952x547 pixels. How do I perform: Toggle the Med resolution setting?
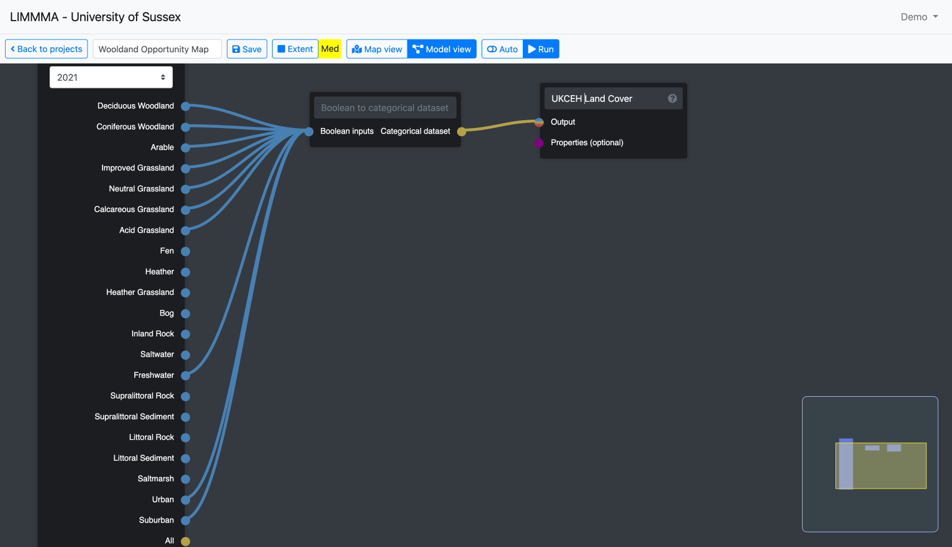click(x=330, y=49)
